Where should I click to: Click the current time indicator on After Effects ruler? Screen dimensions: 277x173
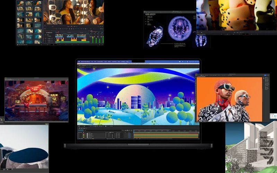[134, 131]
